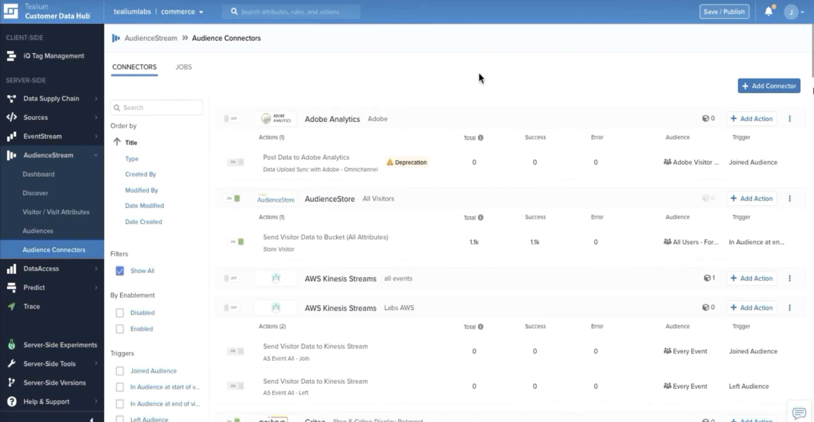Click the Server-Side Tools wrench icon
The height and width of the screenshot is (422, 814).
point(11,364)
